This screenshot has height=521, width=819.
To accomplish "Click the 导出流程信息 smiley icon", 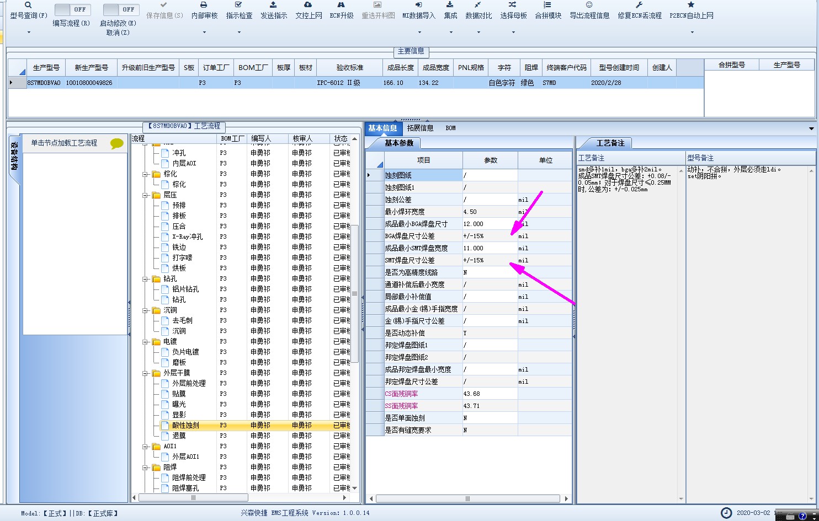I will coord(589,5).
